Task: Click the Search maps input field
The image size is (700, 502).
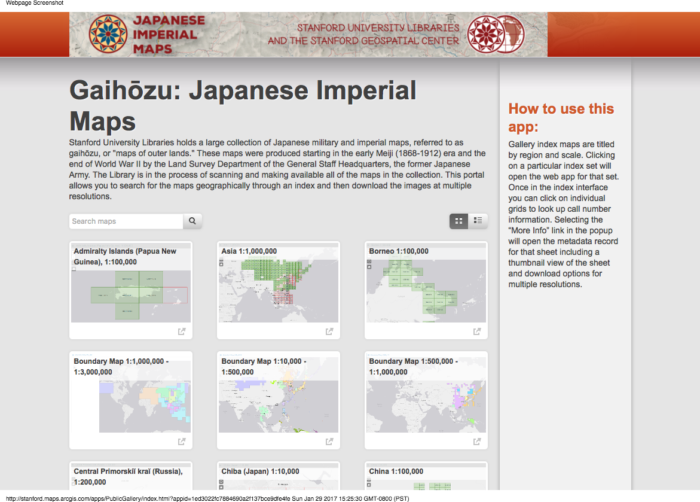Action: pos(126,221)
